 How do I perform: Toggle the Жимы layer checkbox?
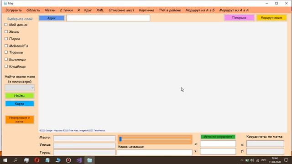[6, 31]
